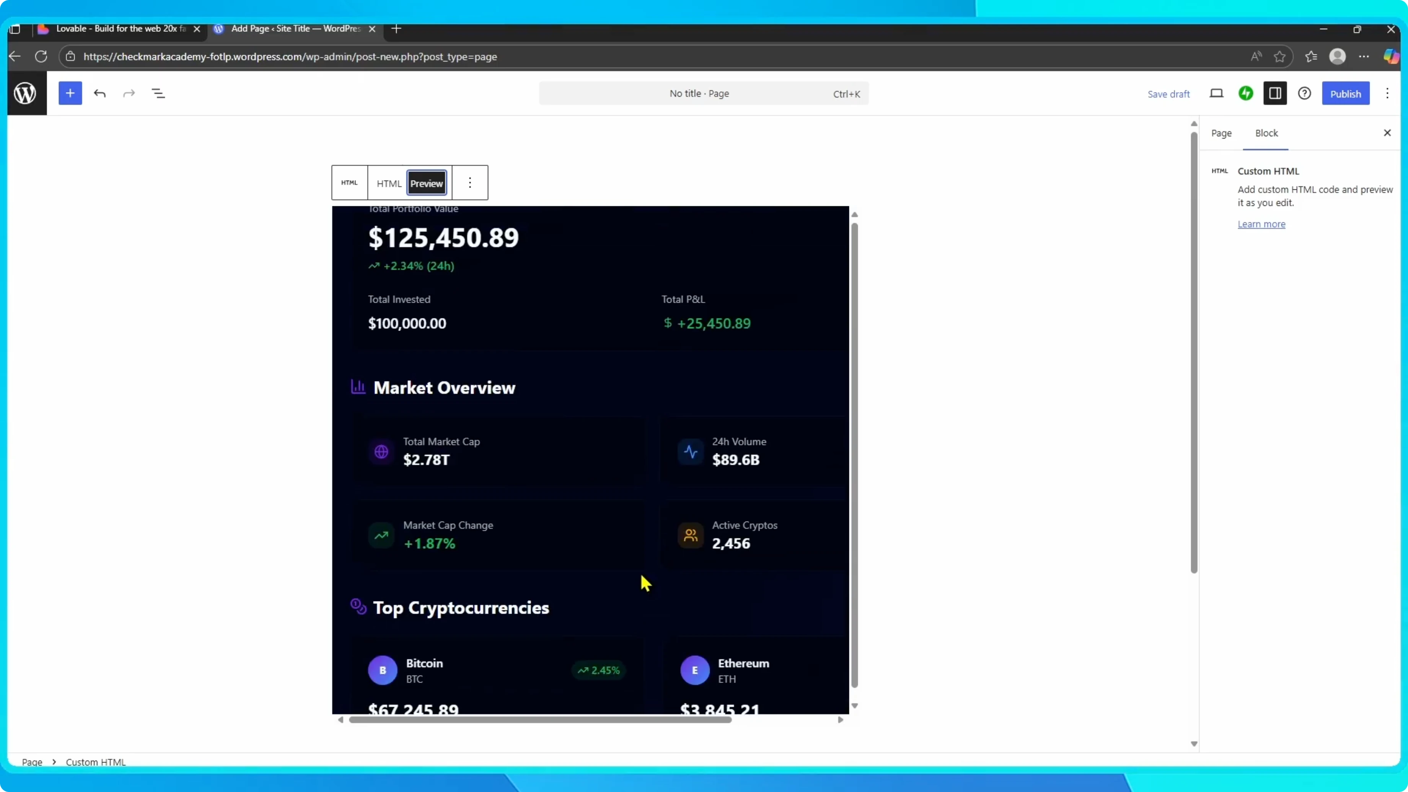Screen dimensions: 1408x792
Task: Click the Save draft link
Action: [1168, 94]
